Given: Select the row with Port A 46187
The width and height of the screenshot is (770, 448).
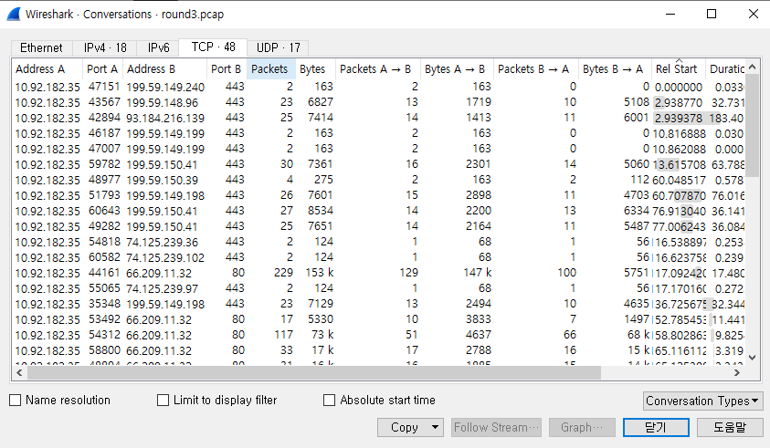Looking at the screenshot, I should point(378,133).
